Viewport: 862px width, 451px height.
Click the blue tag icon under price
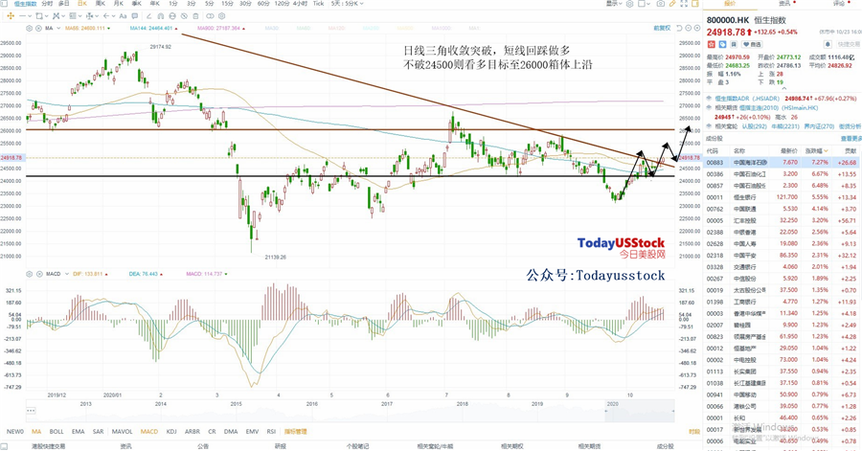point(722,44)
